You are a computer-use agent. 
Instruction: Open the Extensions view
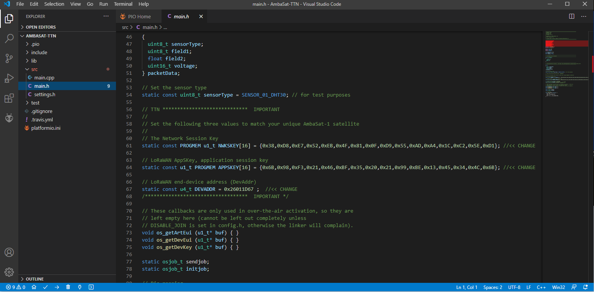9,98
